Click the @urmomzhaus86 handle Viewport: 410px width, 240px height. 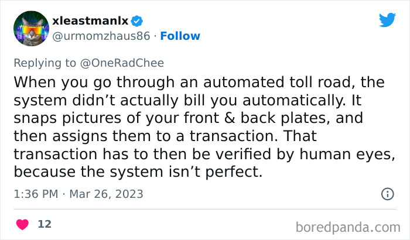click(x=101, y=36)
